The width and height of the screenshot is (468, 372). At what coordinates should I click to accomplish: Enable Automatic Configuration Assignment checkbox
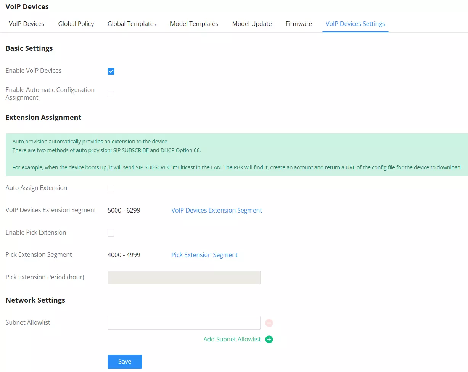111,93
